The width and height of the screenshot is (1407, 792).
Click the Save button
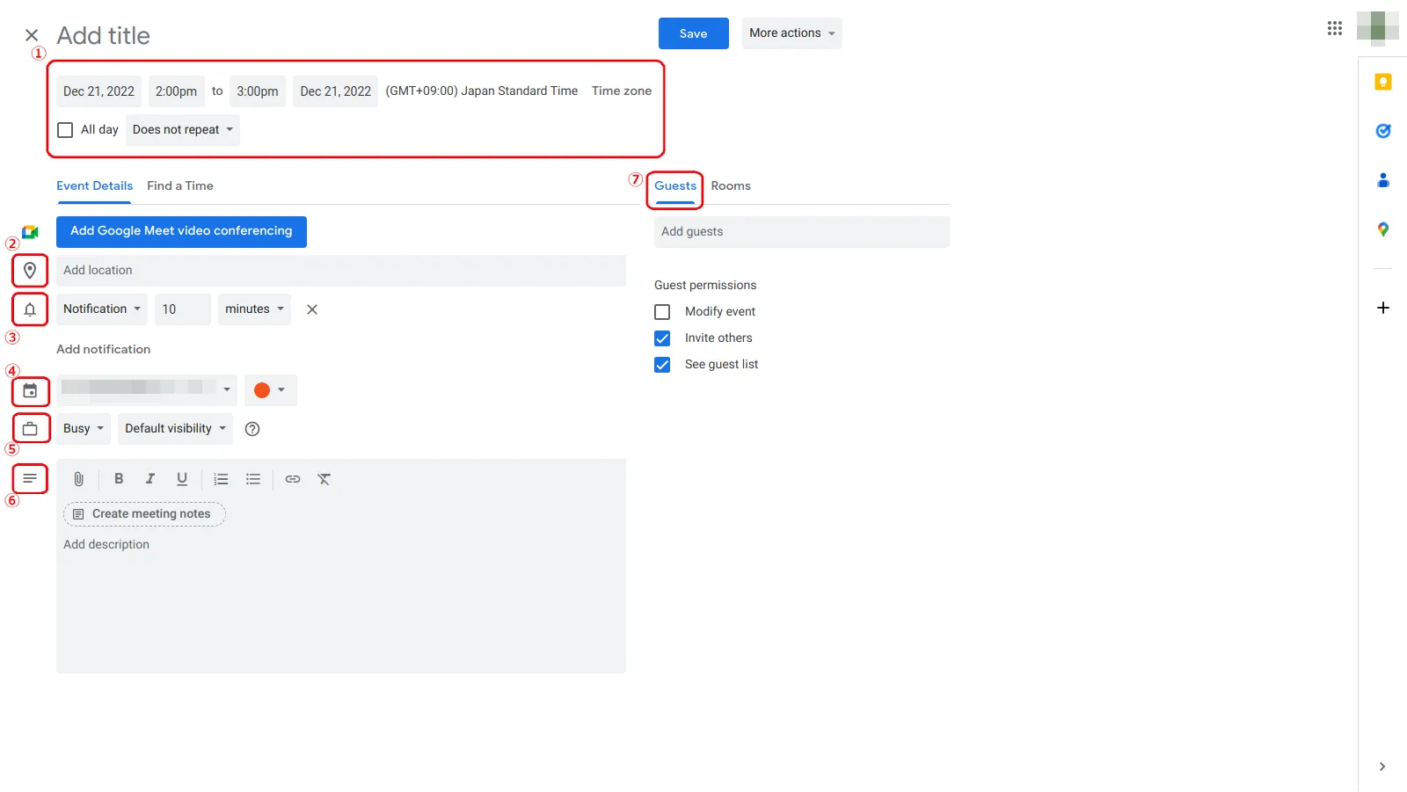(693, 33)
